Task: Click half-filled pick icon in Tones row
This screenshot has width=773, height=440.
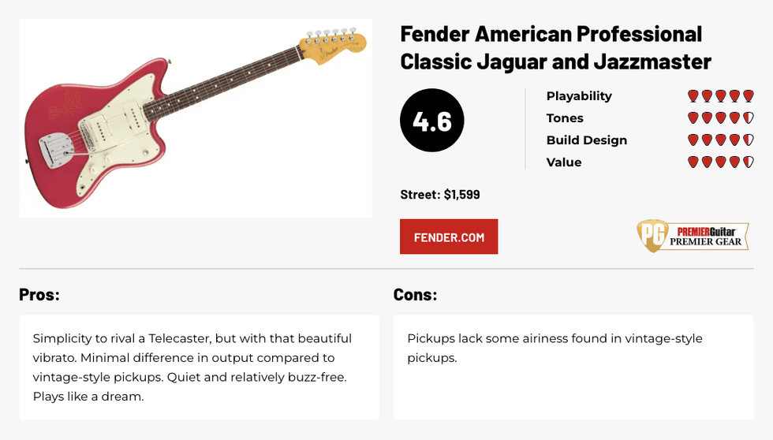Action: [x=748, y=118]
